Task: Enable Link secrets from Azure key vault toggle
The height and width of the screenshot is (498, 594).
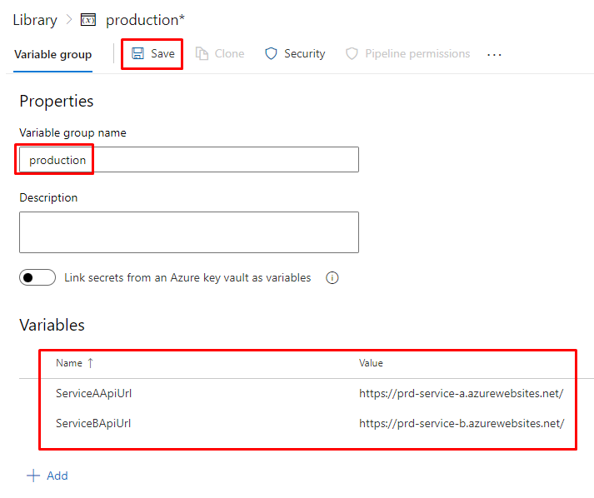Action: 37,278
